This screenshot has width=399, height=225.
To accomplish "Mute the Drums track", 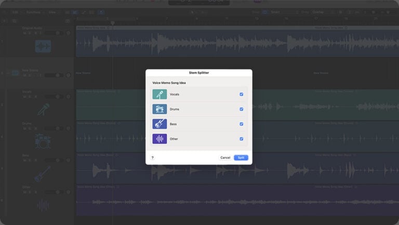I will point(25,128).
